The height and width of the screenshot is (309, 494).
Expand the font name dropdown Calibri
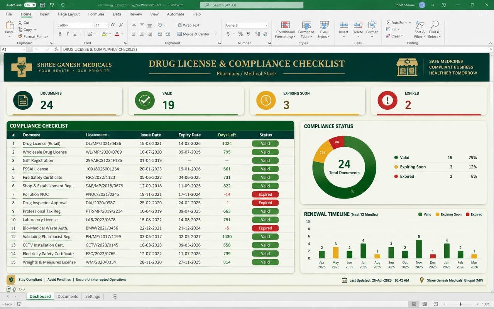(93, 25)
